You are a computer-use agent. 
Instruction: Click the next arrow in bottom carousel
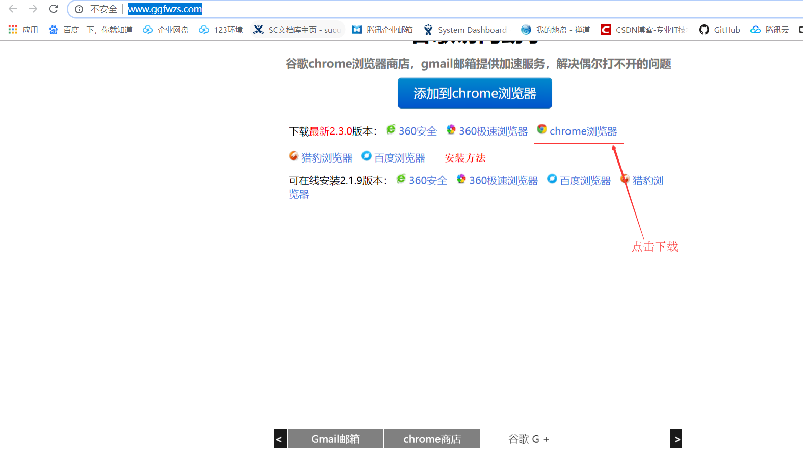click(x=676, y=439)
